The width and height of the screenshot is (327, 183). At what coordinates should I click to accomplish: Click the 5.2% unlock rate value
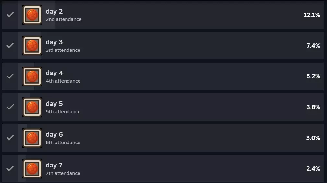[313, 76]
